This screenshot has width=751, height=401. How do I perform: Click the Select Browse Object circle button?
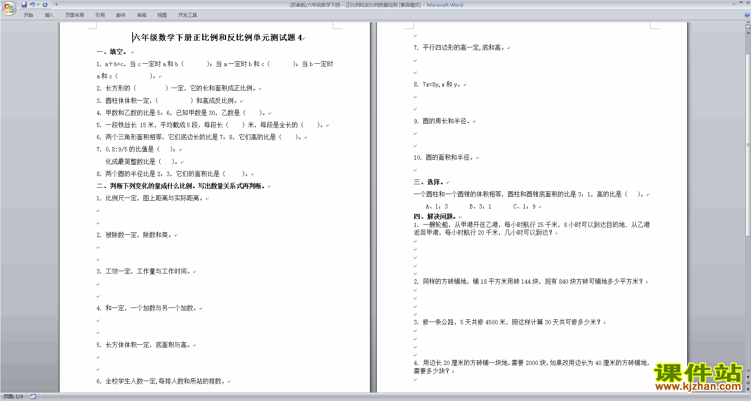pyautogui.click(x=748, y=383)
